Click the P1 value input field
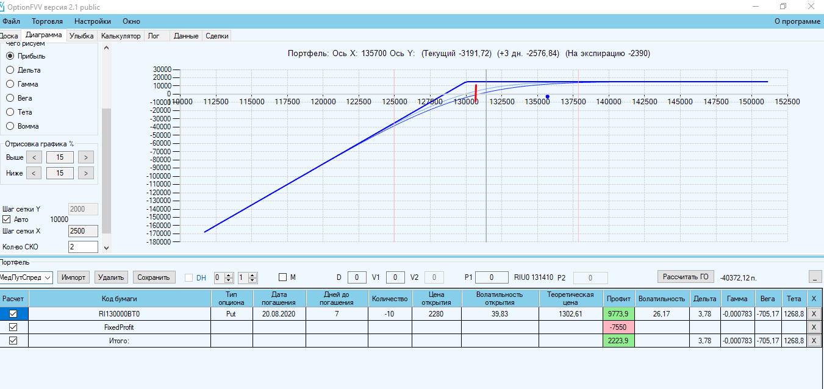 [x=492, y=277]
